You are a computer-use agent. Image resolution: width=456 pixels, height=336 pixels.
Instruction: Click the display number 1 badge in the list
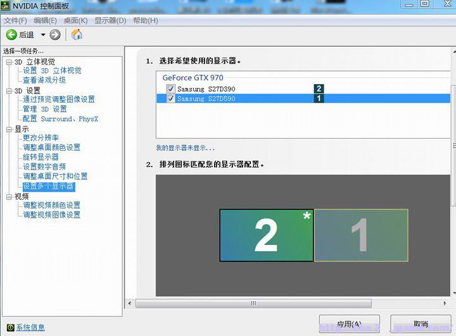tap(319, 98)
